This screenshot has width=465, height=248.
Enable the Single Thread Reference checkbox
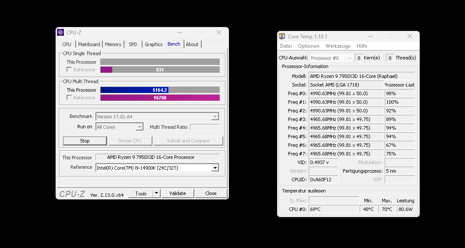click(69, 69)
